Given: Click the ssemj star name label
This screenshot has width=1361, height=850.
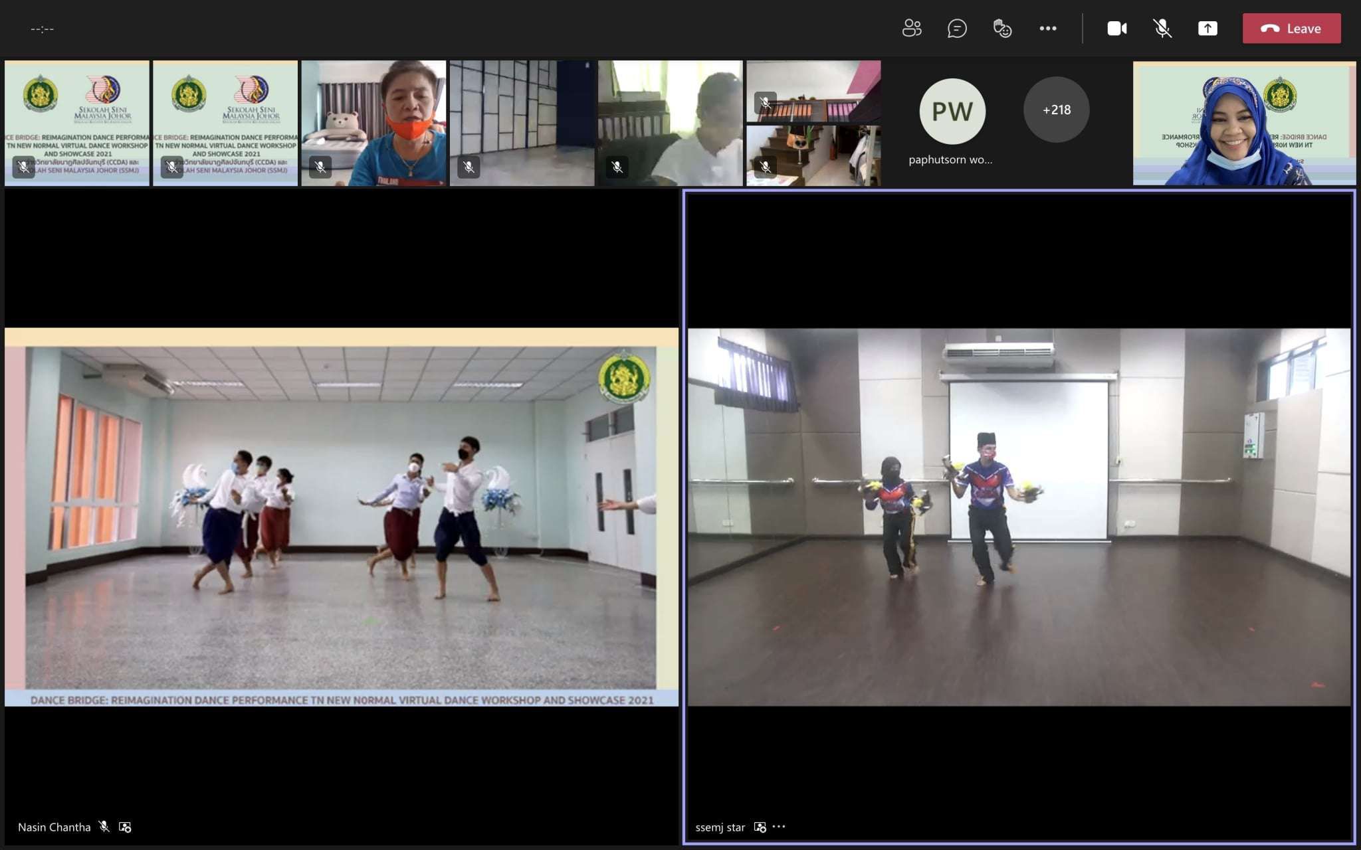Looking at the screenshot, I should (x=720, y=827).
